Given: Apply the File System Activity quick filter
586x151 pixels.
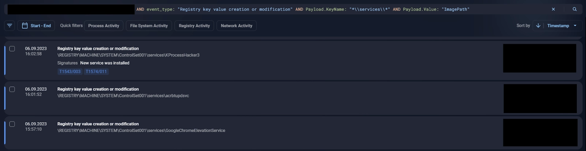Looking at the screenshot, I should 149,26.
